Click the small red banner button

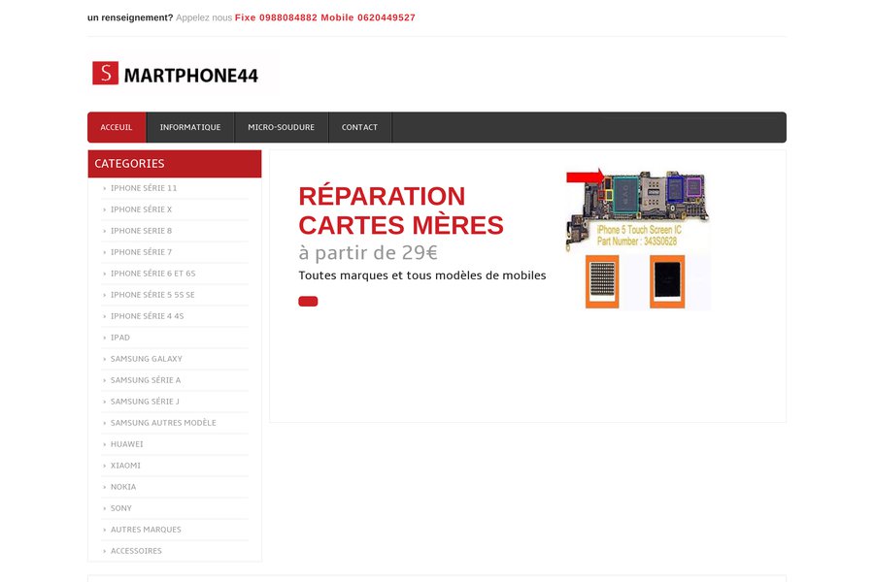308,302
